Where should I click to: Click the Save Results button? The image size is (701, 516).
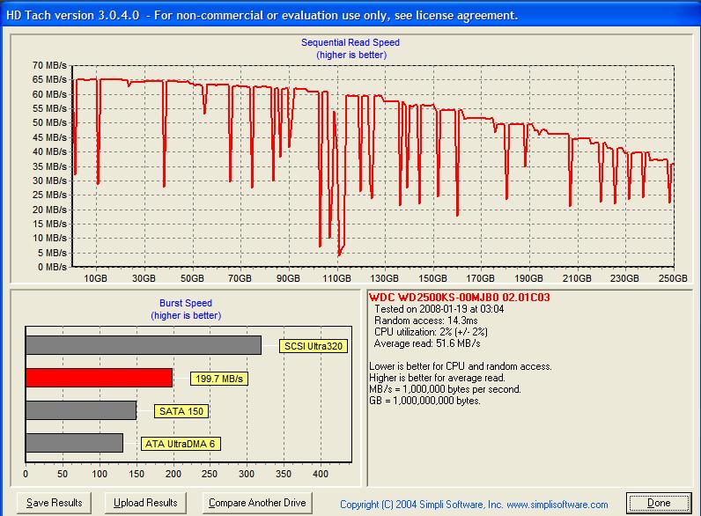(54, 503)
